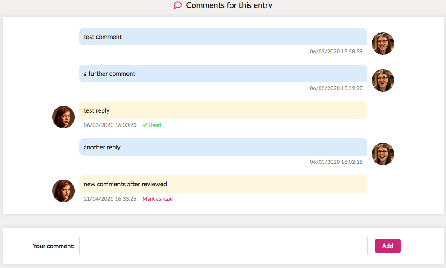
Task: Click the green 'Read' status label
Action: point(154,125)
